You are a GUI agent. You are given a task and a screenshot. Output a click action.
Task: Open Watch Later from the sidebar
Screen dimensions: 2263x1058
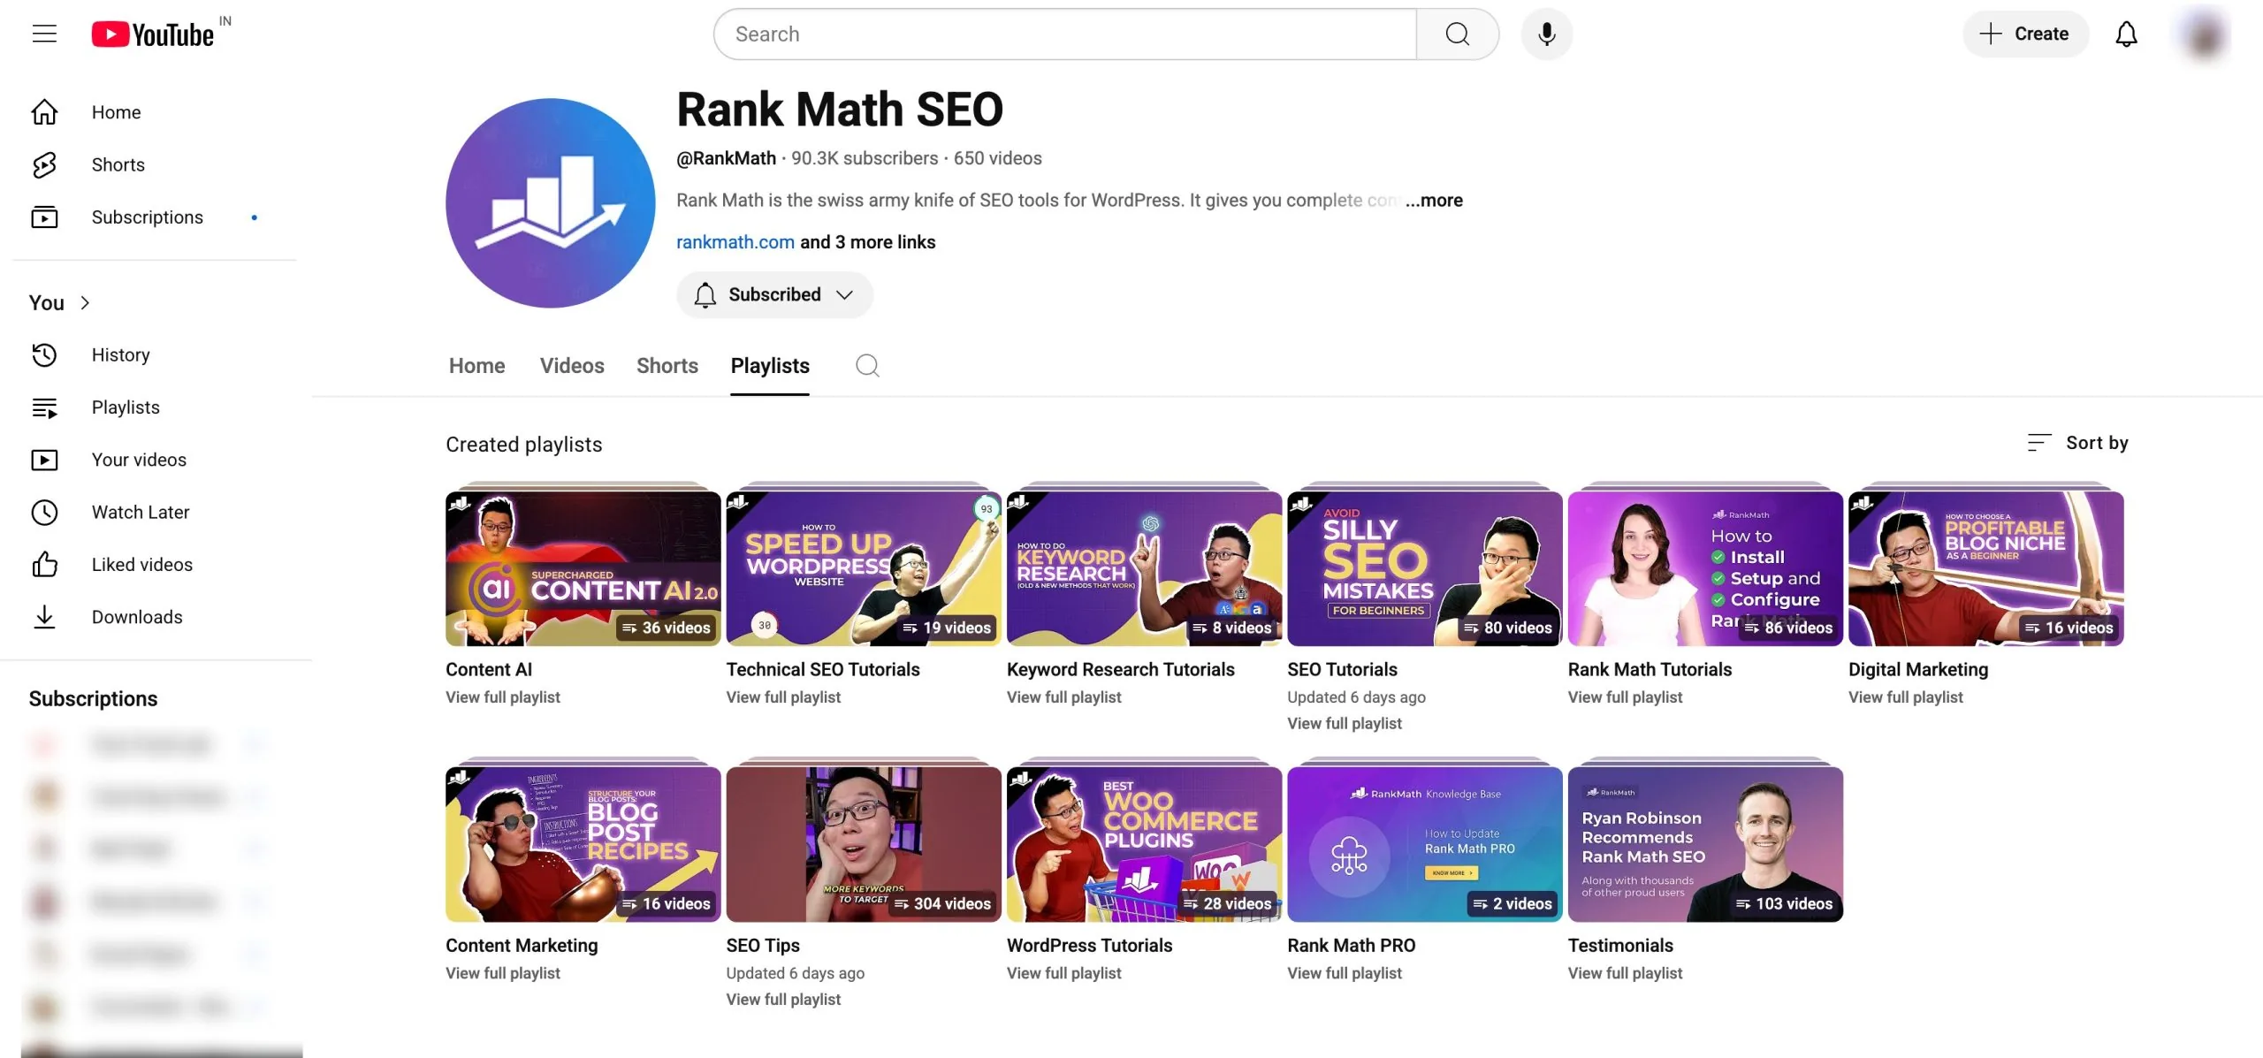tap(140, 512)
